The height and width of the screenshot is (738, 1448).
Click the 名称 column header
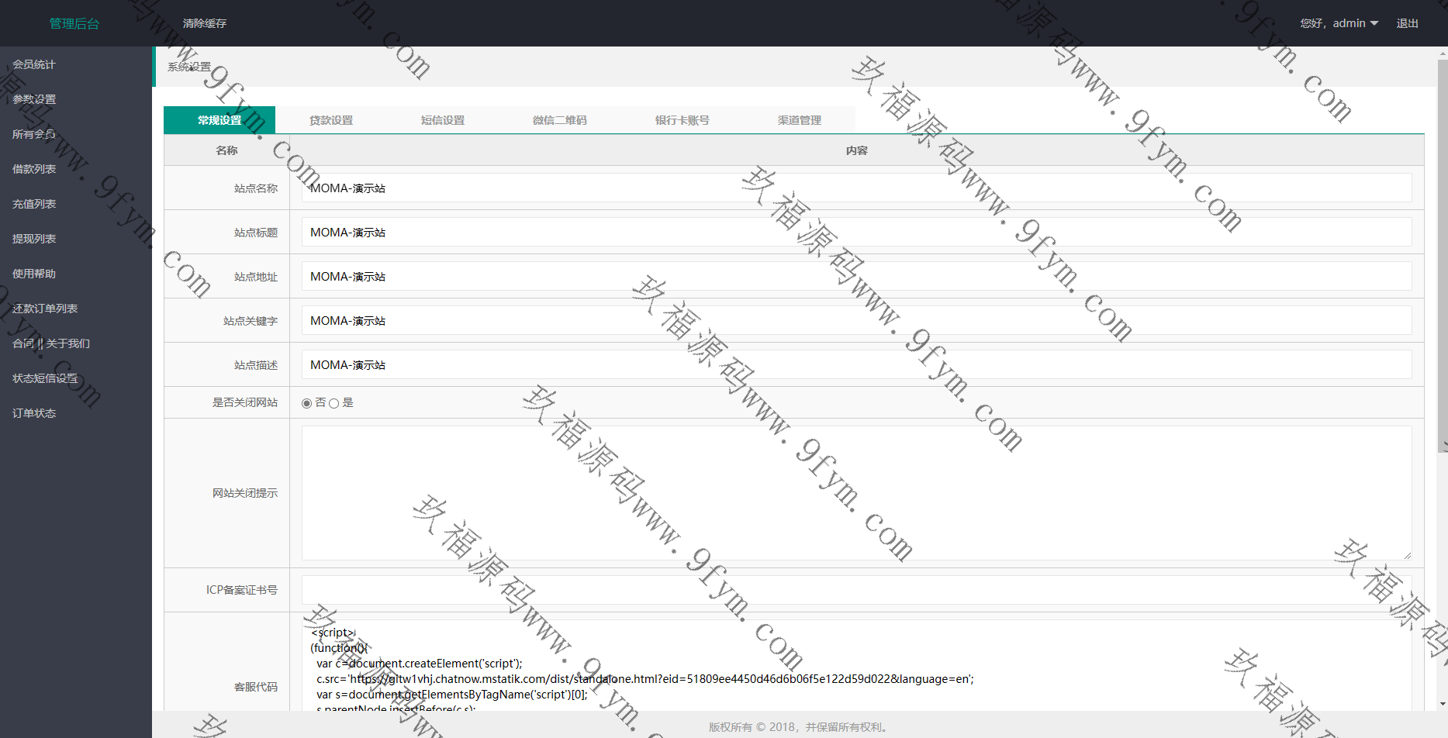226,150
